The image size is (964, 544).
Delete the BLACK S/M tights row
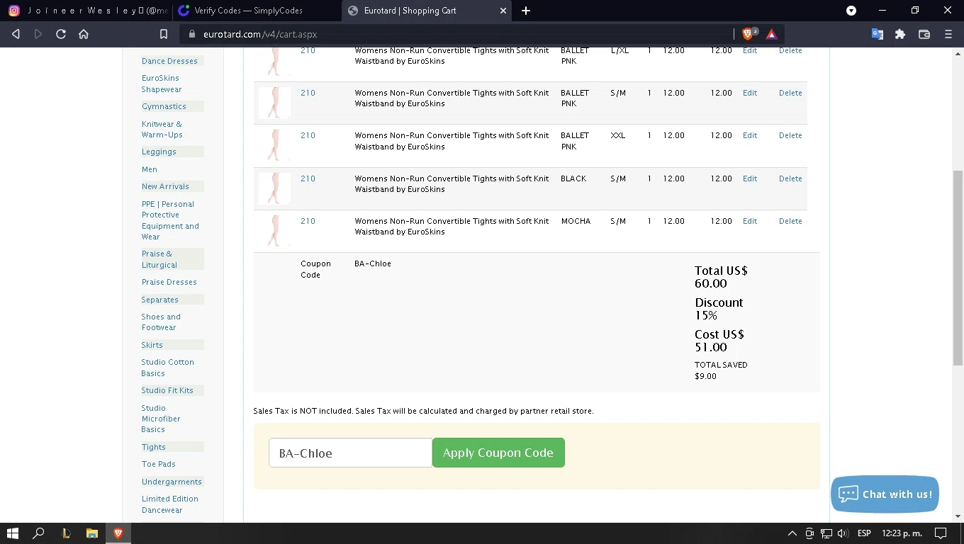tap(790, 178)
